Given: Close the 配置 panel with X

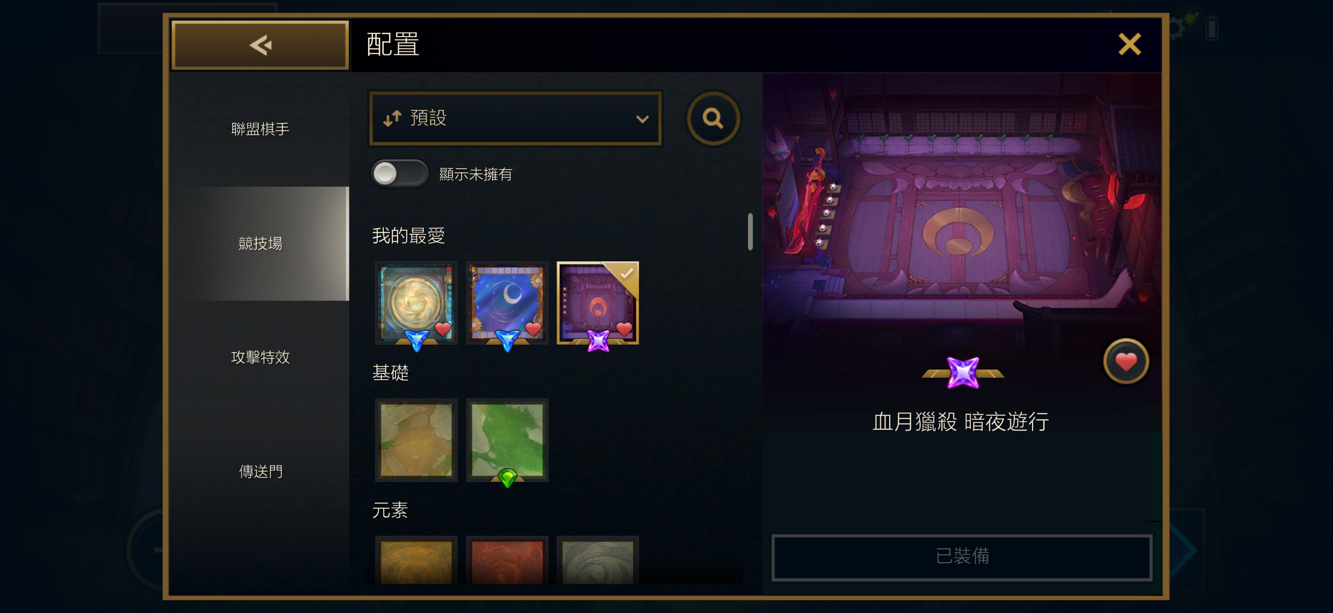Looking at the screenshot, I should coord(1129,45).
